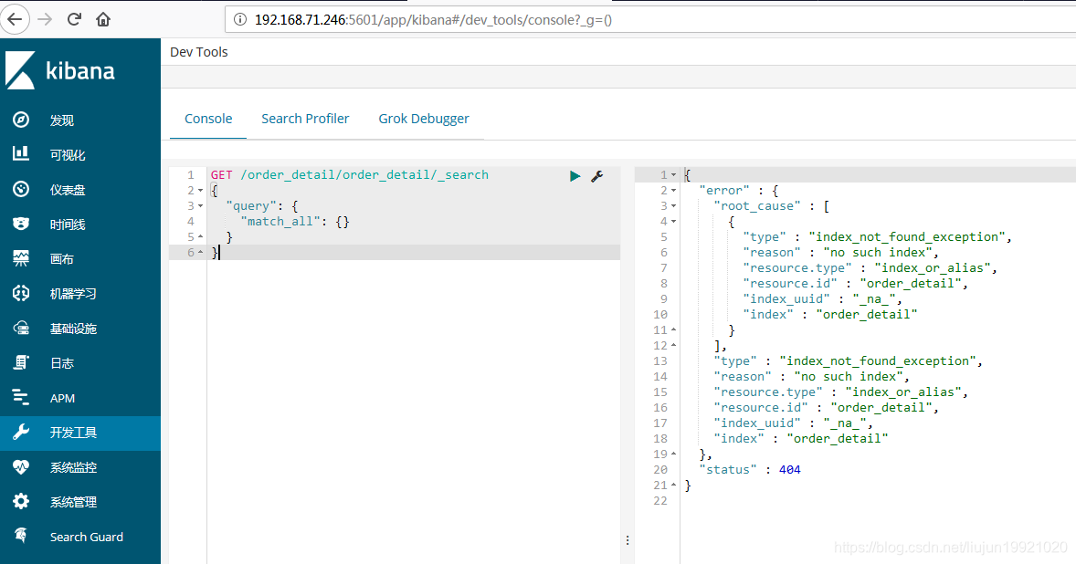Switch to Console tab
Viewport: 1076px width, 564px height.
208,119
